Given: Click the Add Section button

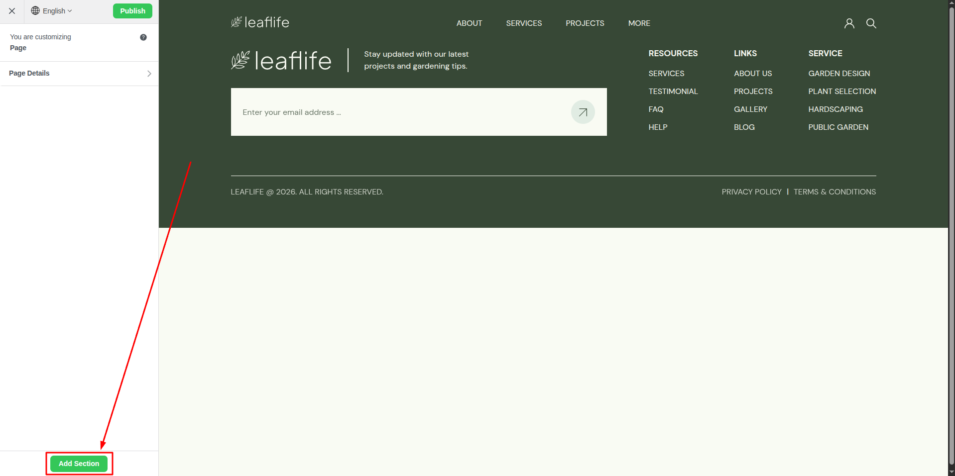Looking at the screenshot, I should pos(79,464).
